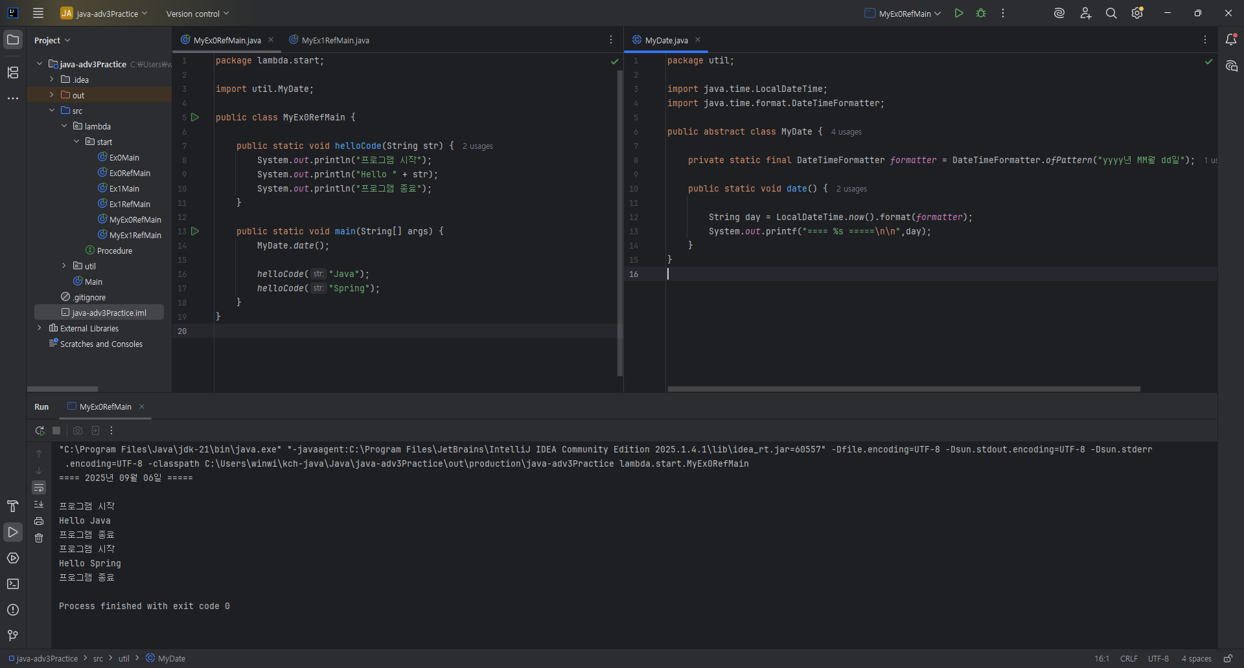Click the camera snapshot icon in Run toolbar
The image size is (1244, 668).
click(78, 430)
